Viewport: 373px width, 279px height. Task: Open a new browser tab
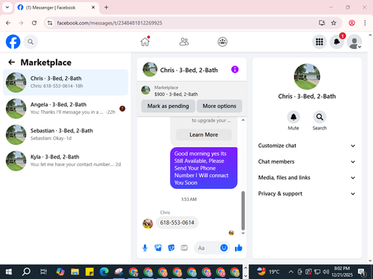pyautogui.click(x=106, y=7)
